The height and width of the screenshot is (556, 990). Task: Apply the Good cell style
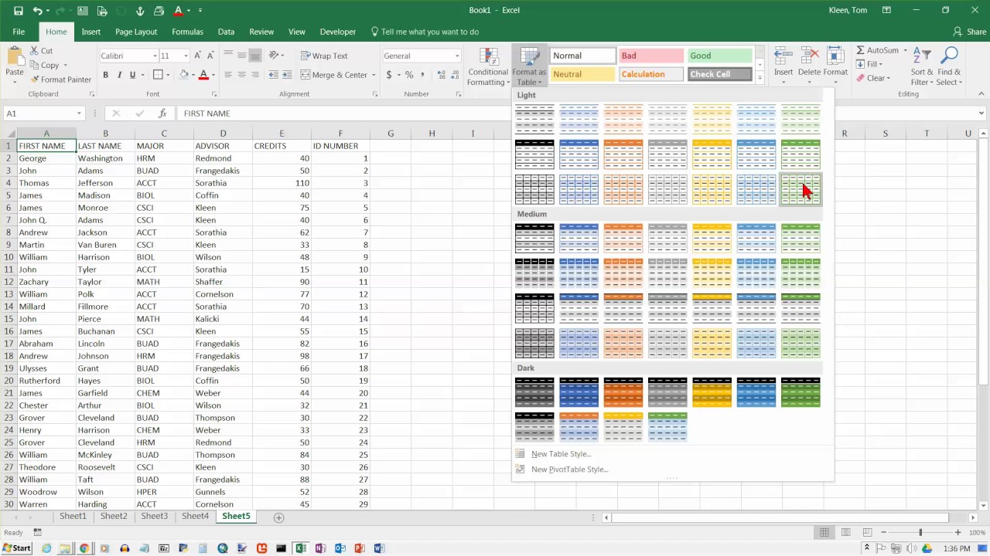tap(719, 56)
